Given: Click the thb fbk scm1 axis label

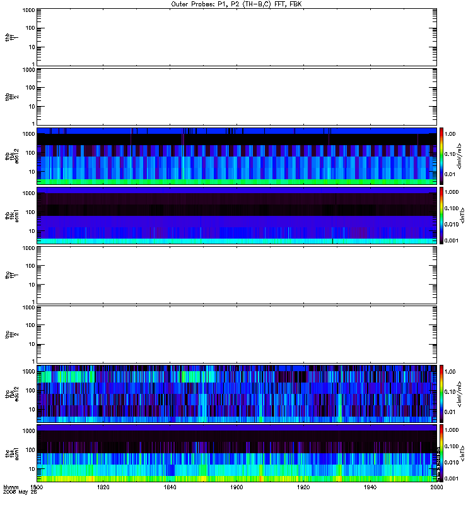Looking at the screenshot, I should pos(12,216).
